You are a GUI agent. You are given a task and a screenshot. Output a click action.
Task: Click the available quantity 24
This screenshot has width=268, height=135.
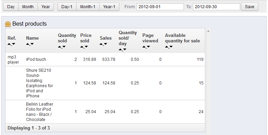[x=201, y=112]
